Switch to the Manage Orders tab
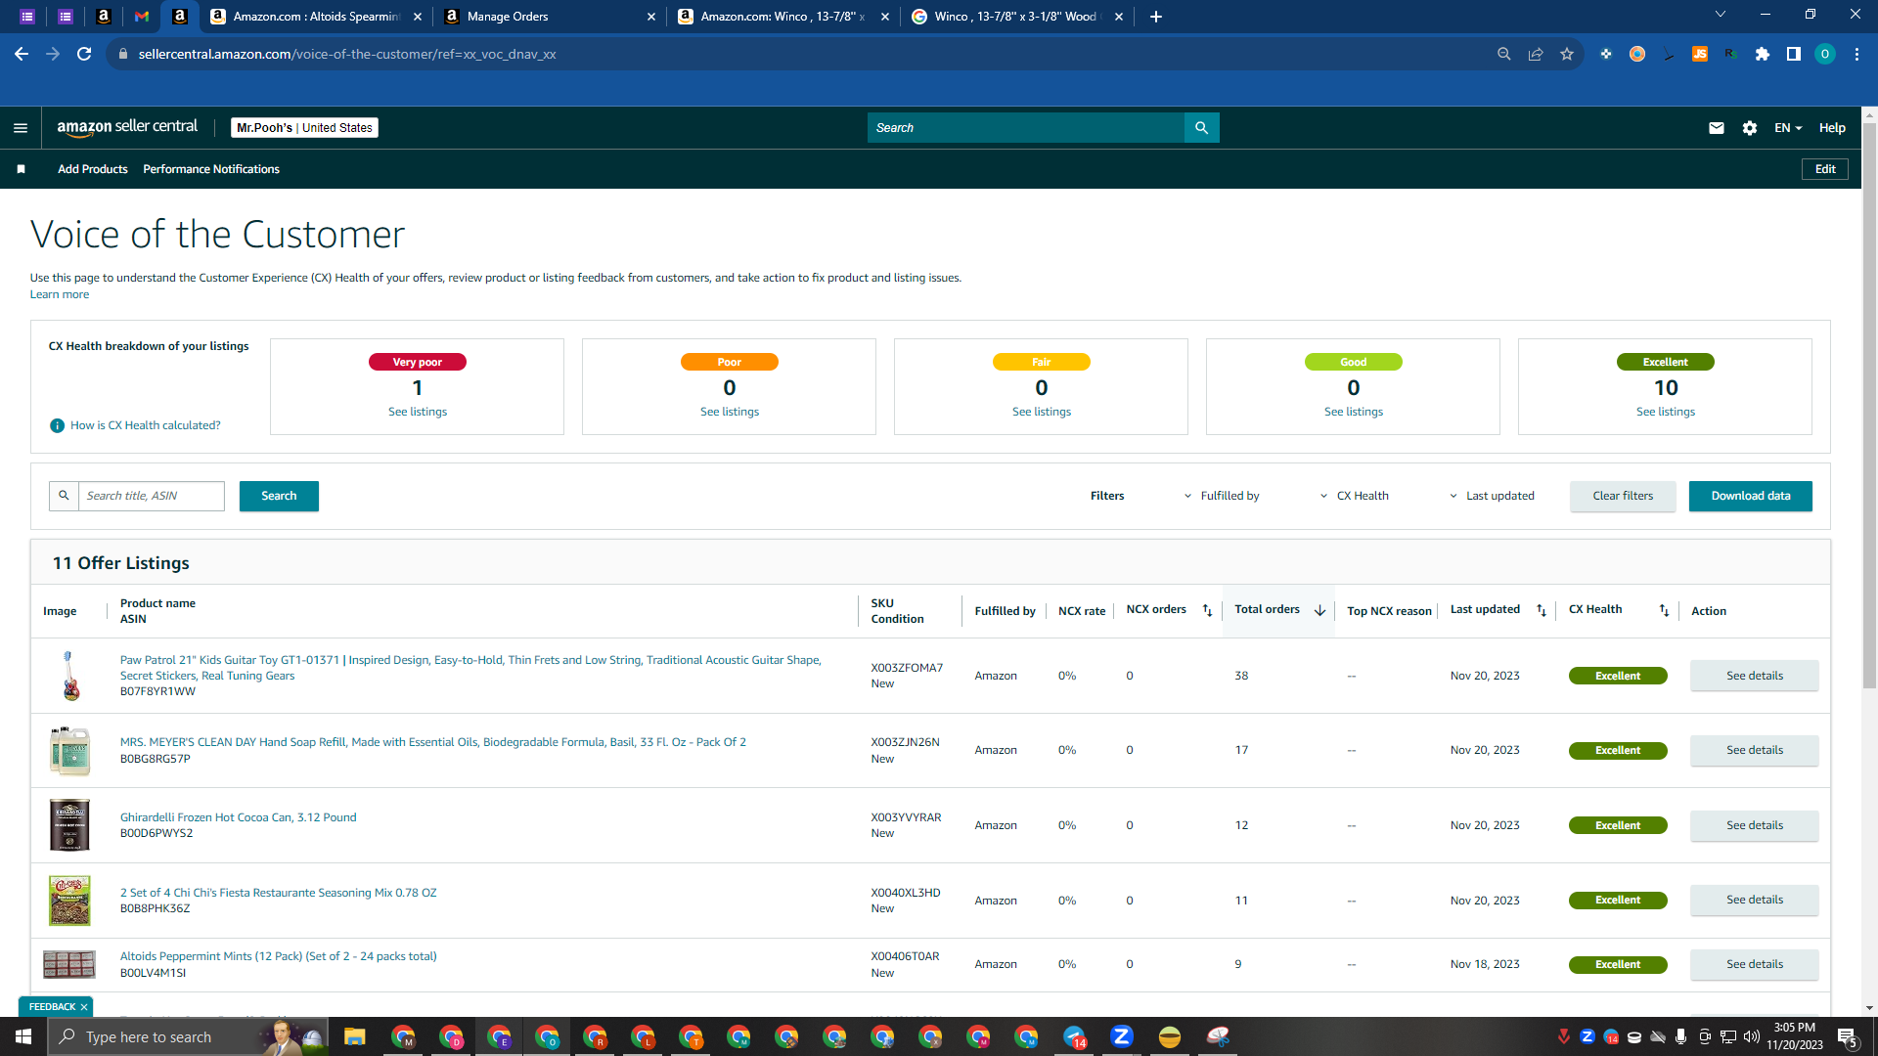This screenshot has height=1056, width=1878. tap(550, 17)
